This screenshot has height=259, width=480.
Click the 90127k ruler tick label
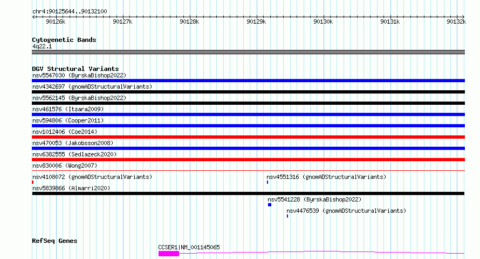coord(122,21)
